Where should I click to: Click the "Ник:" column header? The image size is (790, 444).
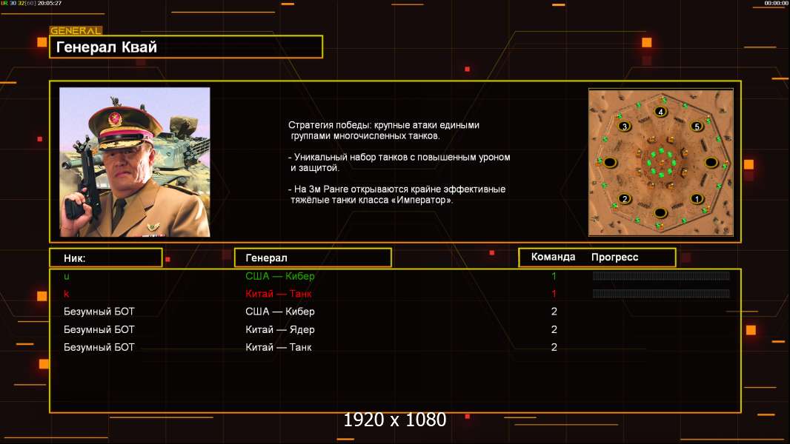pyautogui.click(x=106, y=258)
